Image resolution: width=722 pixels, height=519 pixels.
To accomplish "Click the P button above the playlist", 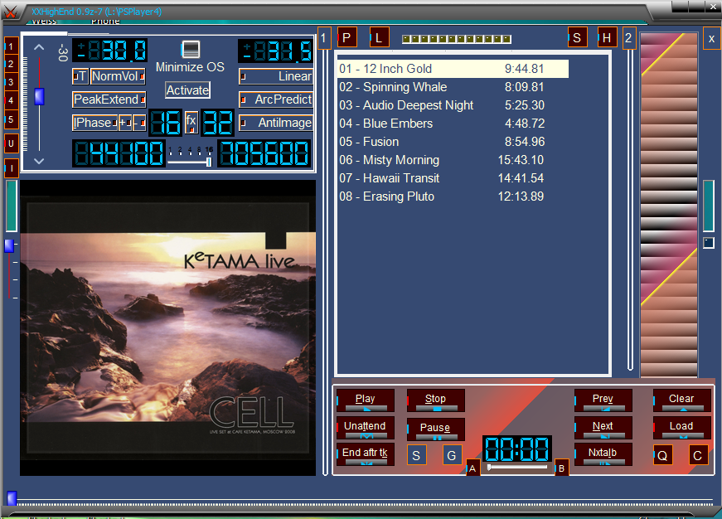I will click(x=346, y=38).
